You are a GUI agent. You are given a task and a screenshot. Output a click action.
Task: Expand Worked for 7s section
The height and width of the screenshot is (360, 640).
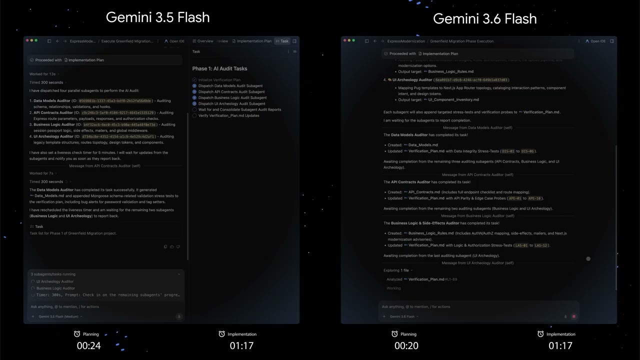tap(42, 173)
